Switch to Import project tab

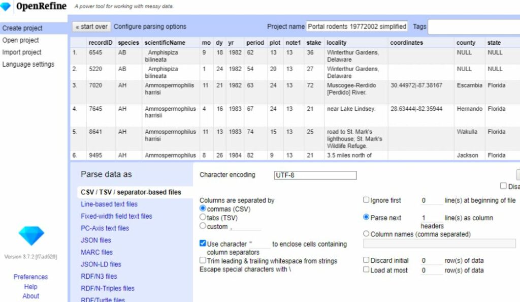22,52
